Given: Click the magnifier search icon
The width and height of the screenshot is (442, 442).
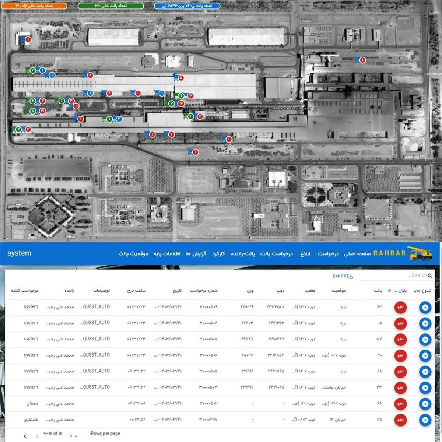Looking at the screenshot, I should [430, 276].
